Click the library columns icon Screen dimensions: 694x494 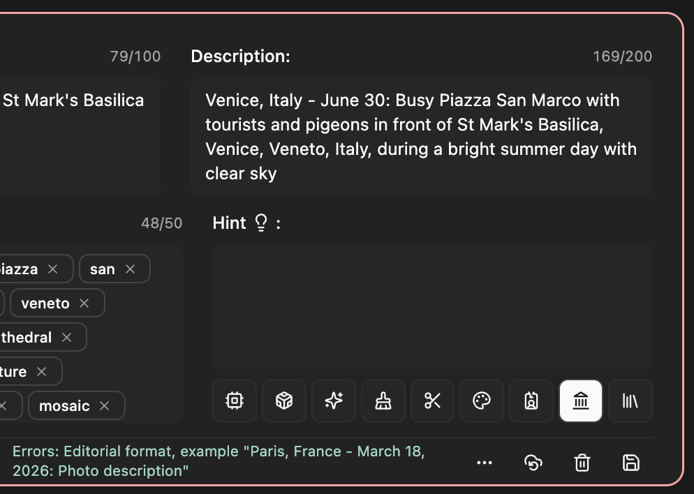click(630, 401)
